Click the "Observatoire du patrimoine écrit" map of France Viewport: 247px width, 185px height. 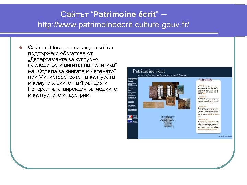click(167, 122)
